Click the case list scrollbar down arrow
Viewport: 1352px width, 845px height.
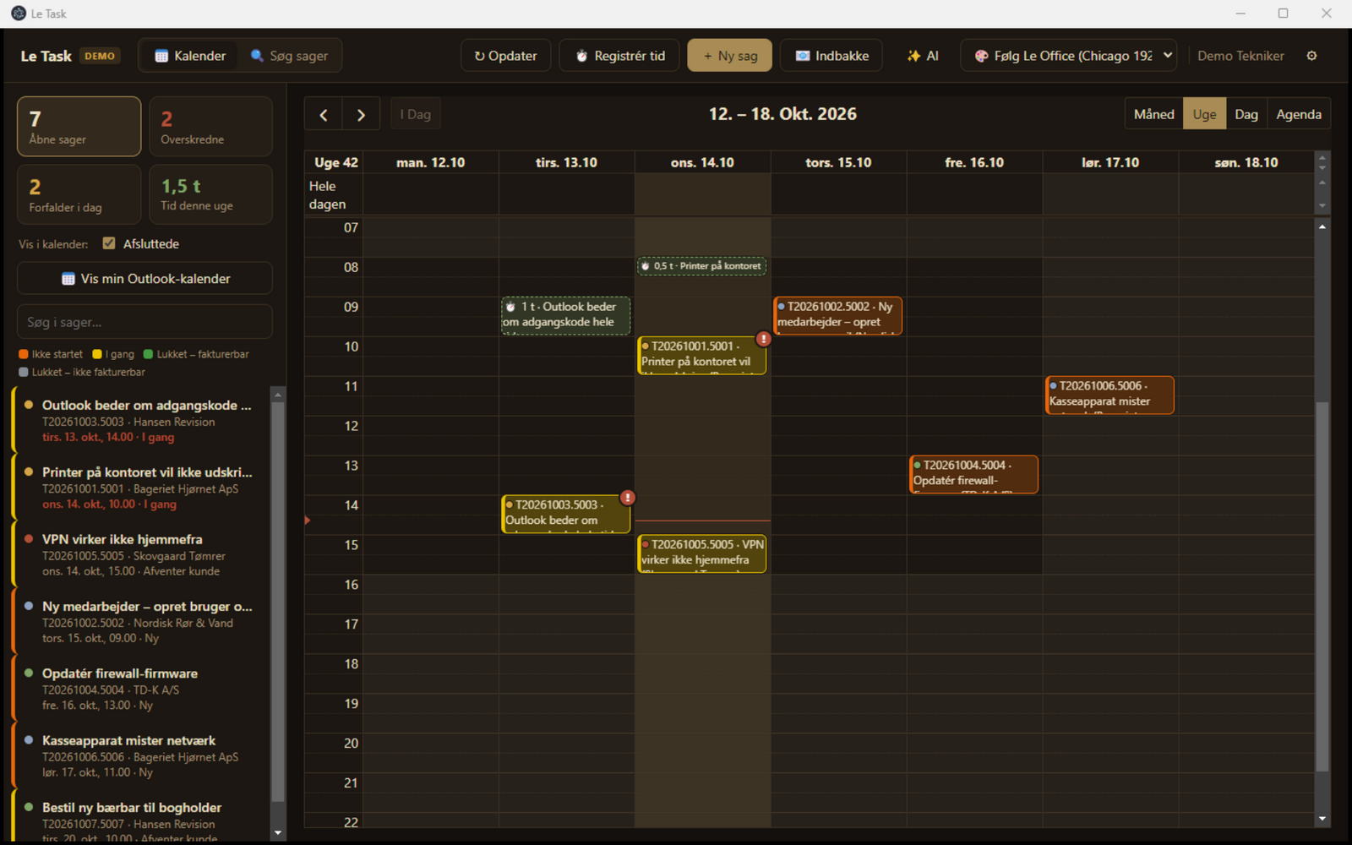coord(278,833)
